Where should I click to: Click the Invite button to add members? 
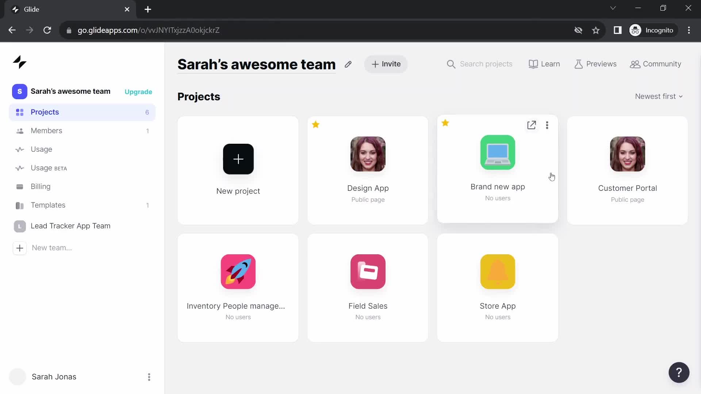pyautogui.click(x=386, y=63)
